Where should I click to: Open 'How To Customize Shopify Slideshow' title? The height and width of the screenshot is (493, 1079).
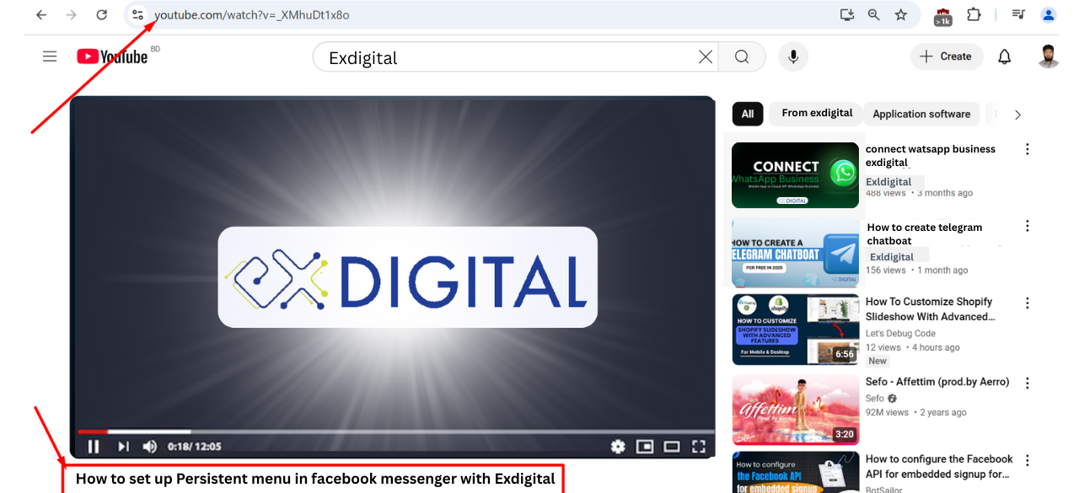pyautogui.click(x=931, y=309)
